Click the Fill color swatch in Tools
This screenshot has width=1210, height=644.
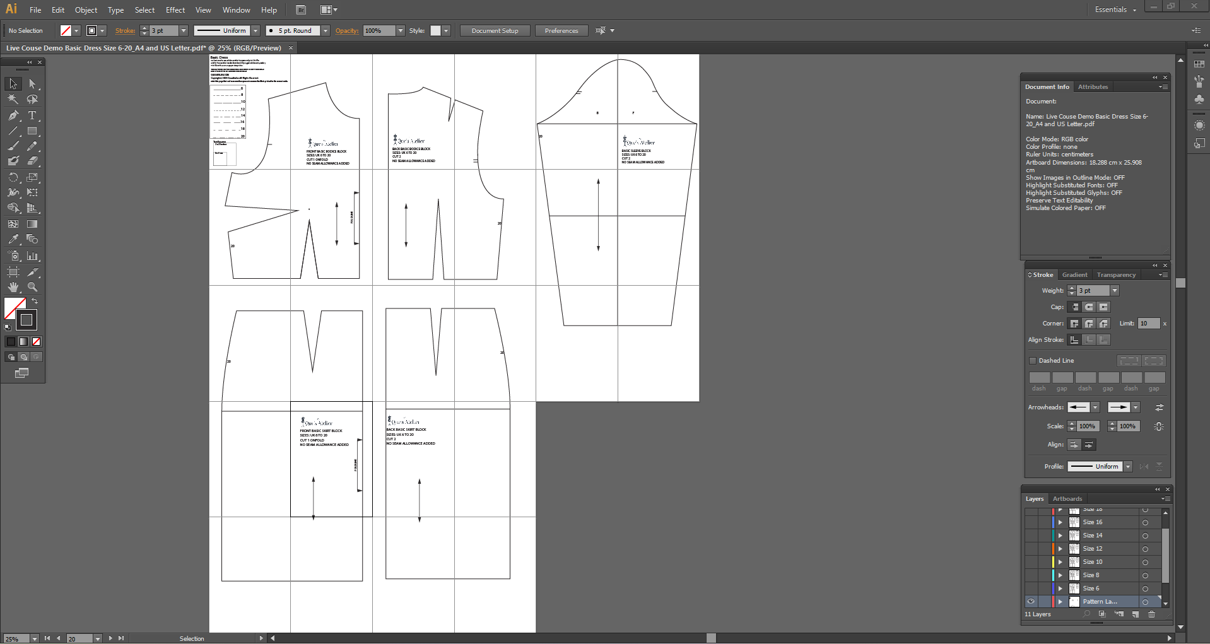(15, 308)
